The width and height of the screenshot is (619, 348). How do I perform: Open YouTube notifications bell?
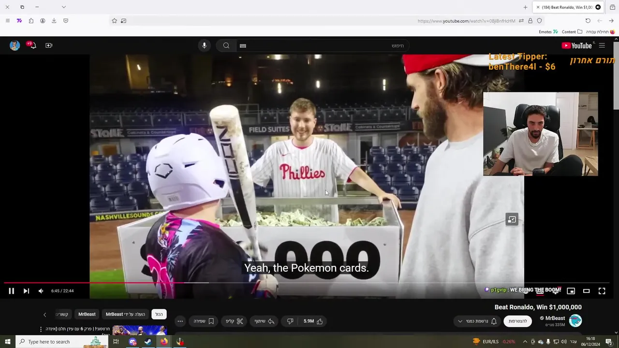(x=32, y=45)
